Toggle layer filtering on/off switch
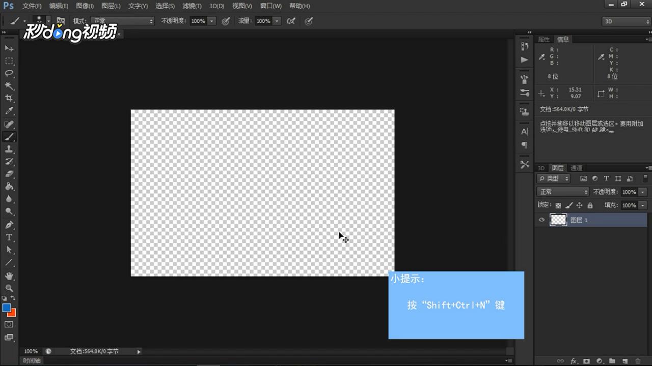This screenshot has height=366, width=652. (x=646, y=178)
